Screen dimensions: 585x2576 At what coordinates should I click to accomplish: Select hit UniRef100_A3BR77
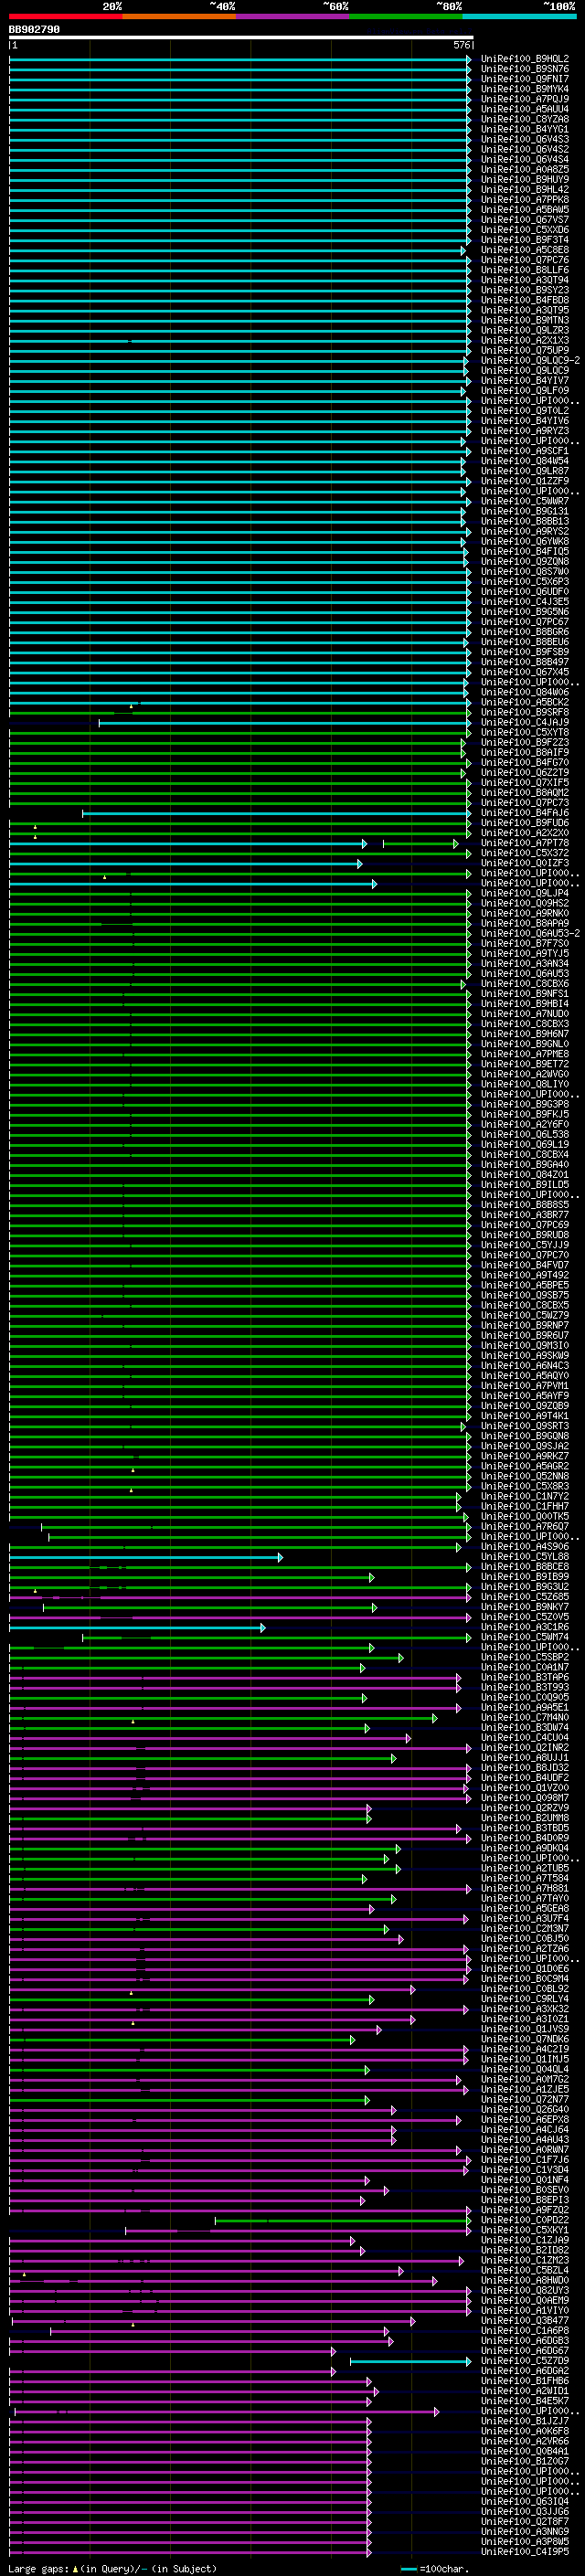(x=525, y=1215)
